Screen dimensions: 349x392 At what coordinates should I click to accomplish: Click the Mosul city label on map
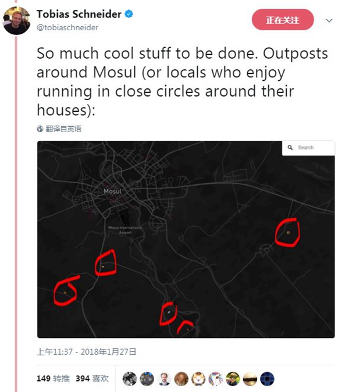click(112, 191)
